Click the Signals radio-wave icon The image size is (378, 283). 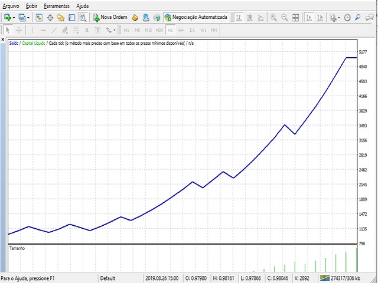pos(157,18)
